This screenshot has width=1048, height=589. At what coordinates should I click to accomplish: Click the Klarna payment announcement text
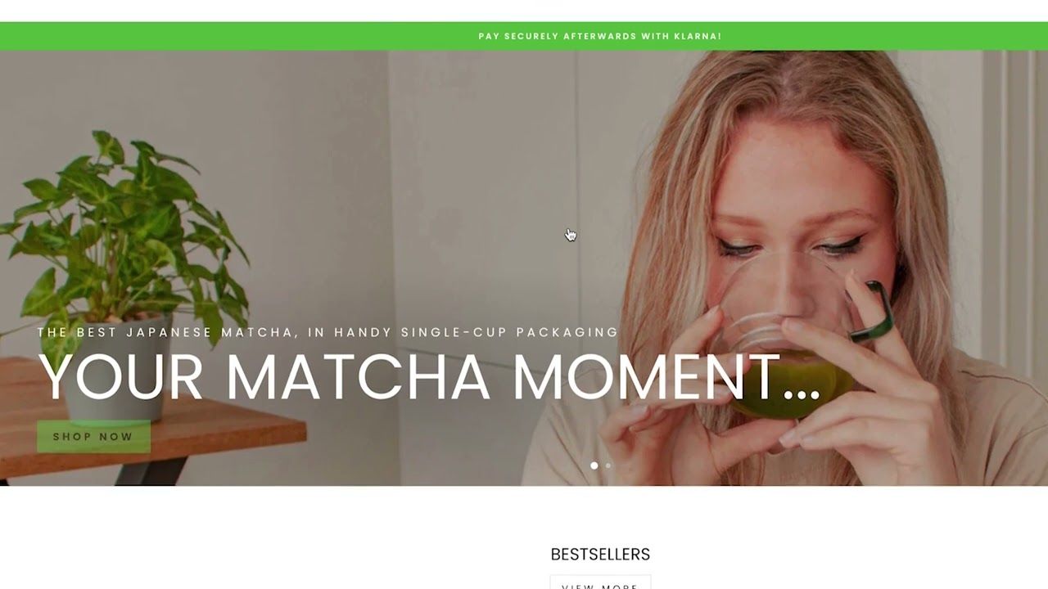pyautogui.click(x=600, y=36)
